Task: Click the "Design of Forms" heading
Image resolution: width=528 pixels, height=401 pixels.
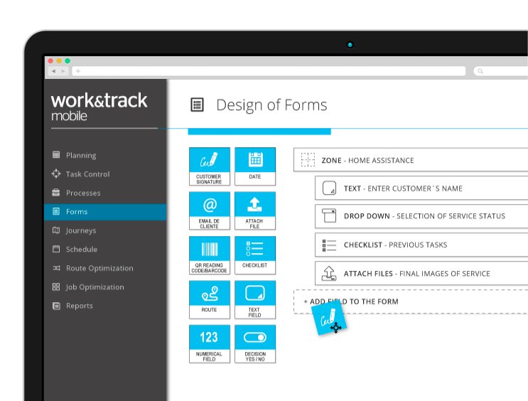Action: pyautogui.click(x=271, y=105)
